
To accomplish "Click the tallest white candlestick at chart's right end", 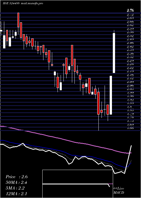I will (x=114, y=53).
